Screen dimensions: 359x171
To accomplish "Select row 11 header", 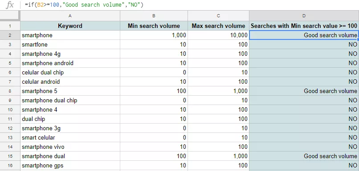I will pyautogui.click(x=10, y=119).
